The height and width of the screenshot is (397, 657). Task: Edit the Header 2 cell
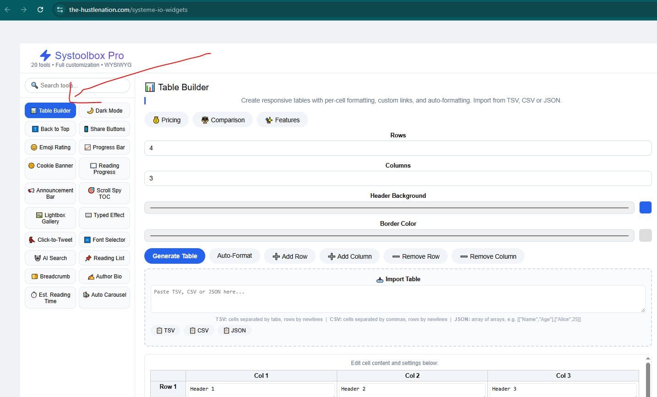412,390
